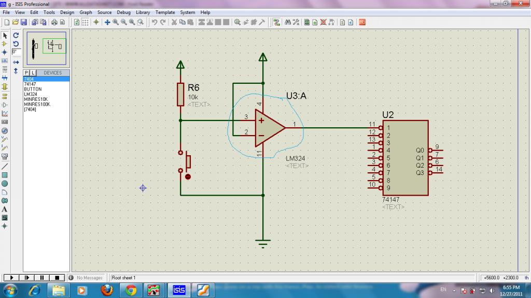Select LM324 in devices list
The image size is (531, 298).
[31, 94]
